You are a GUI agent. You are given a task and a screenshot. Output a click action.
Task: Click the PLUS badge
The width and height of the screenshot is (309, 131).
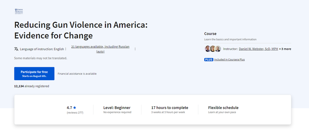(x=209, y=59)
